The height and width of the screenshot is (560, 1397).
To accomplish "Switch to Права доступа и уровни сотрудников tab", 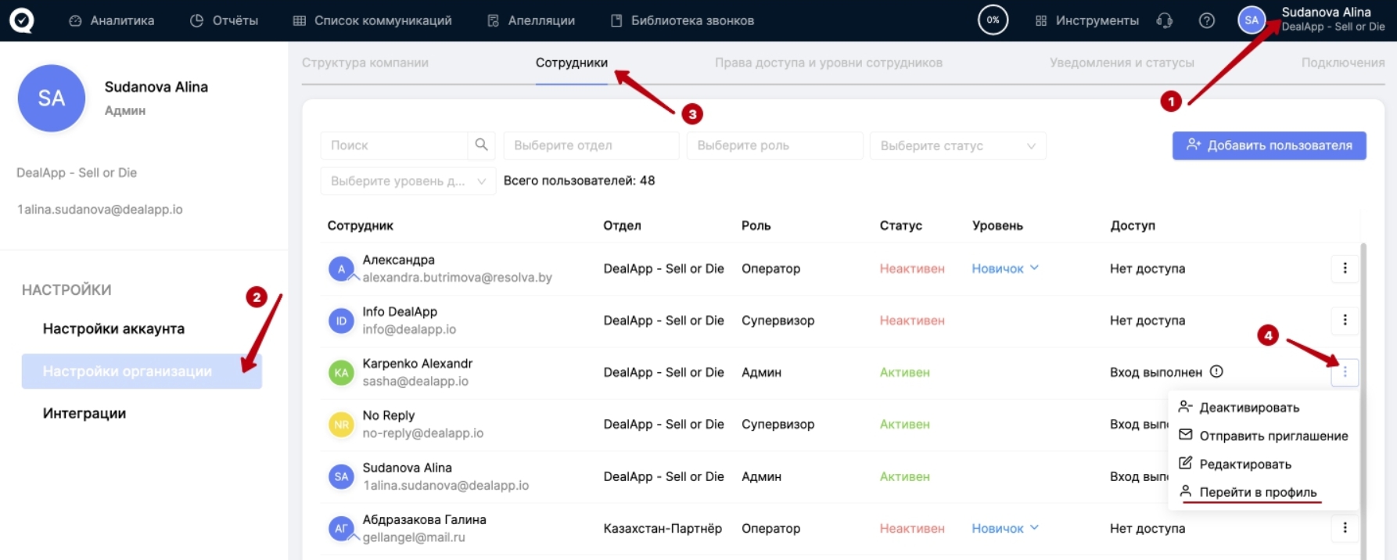I will click(828, 63).
